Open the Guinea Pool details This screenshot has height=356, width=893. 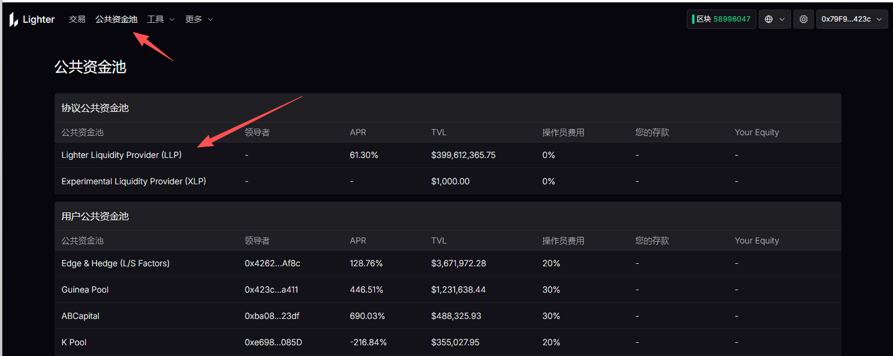click(85, 289)
